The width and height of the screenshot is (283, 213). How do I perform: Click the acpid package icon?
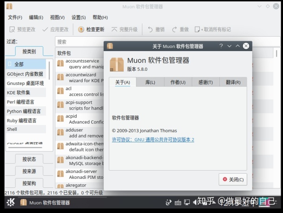click(x=61, y=119)
